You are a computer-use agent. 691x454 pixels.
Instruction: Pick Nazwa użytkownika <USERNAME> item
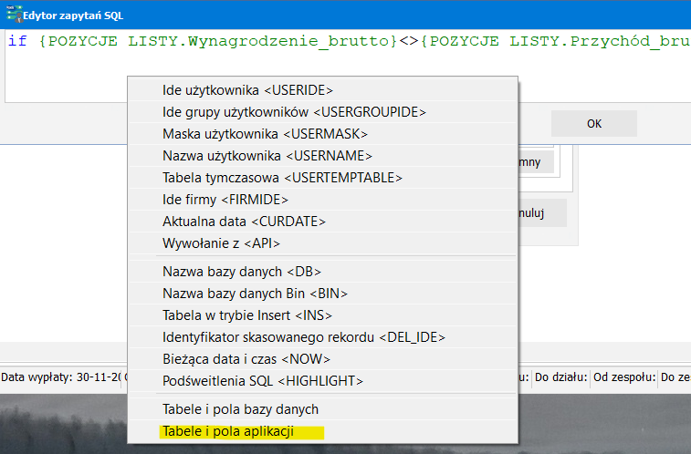(x=322, y=156)
